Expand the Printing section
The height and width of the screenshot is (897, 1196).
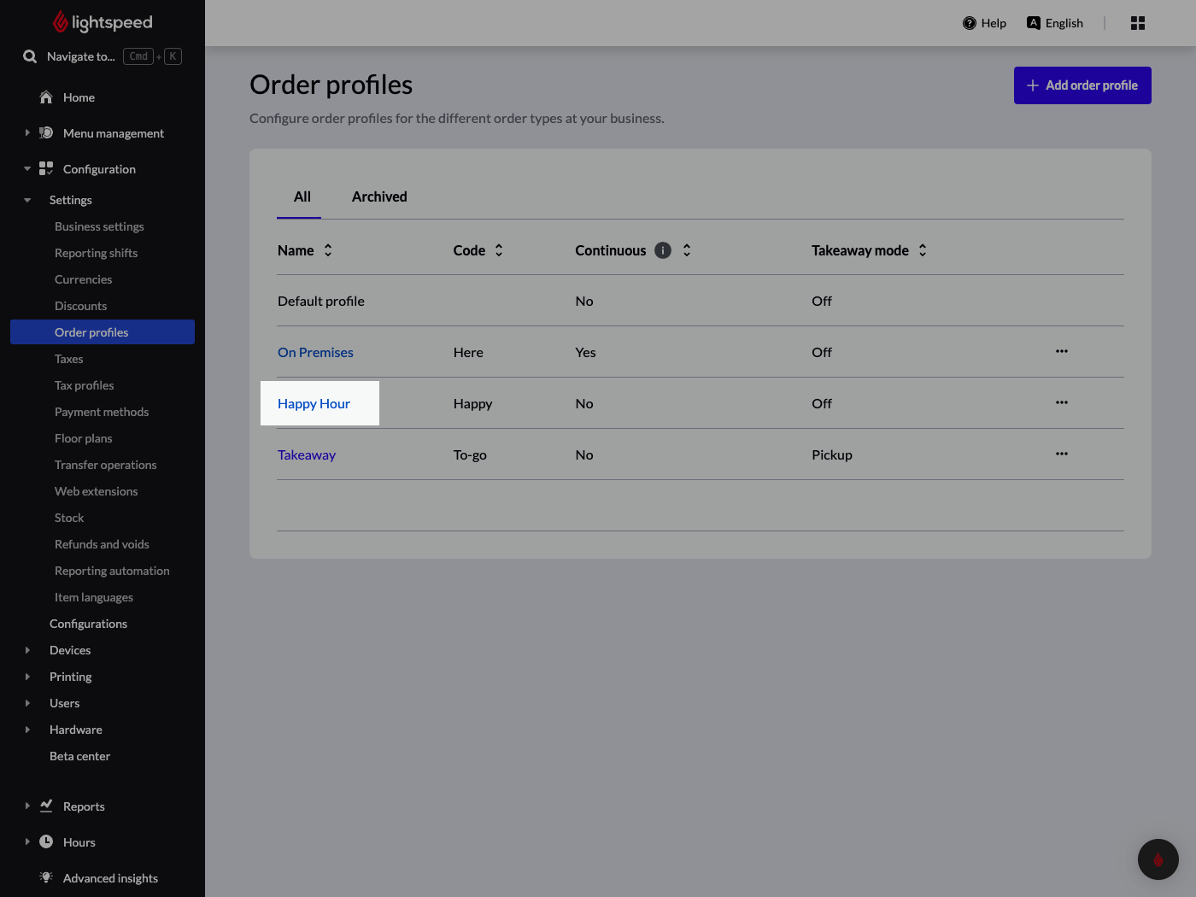pos(27,677)
